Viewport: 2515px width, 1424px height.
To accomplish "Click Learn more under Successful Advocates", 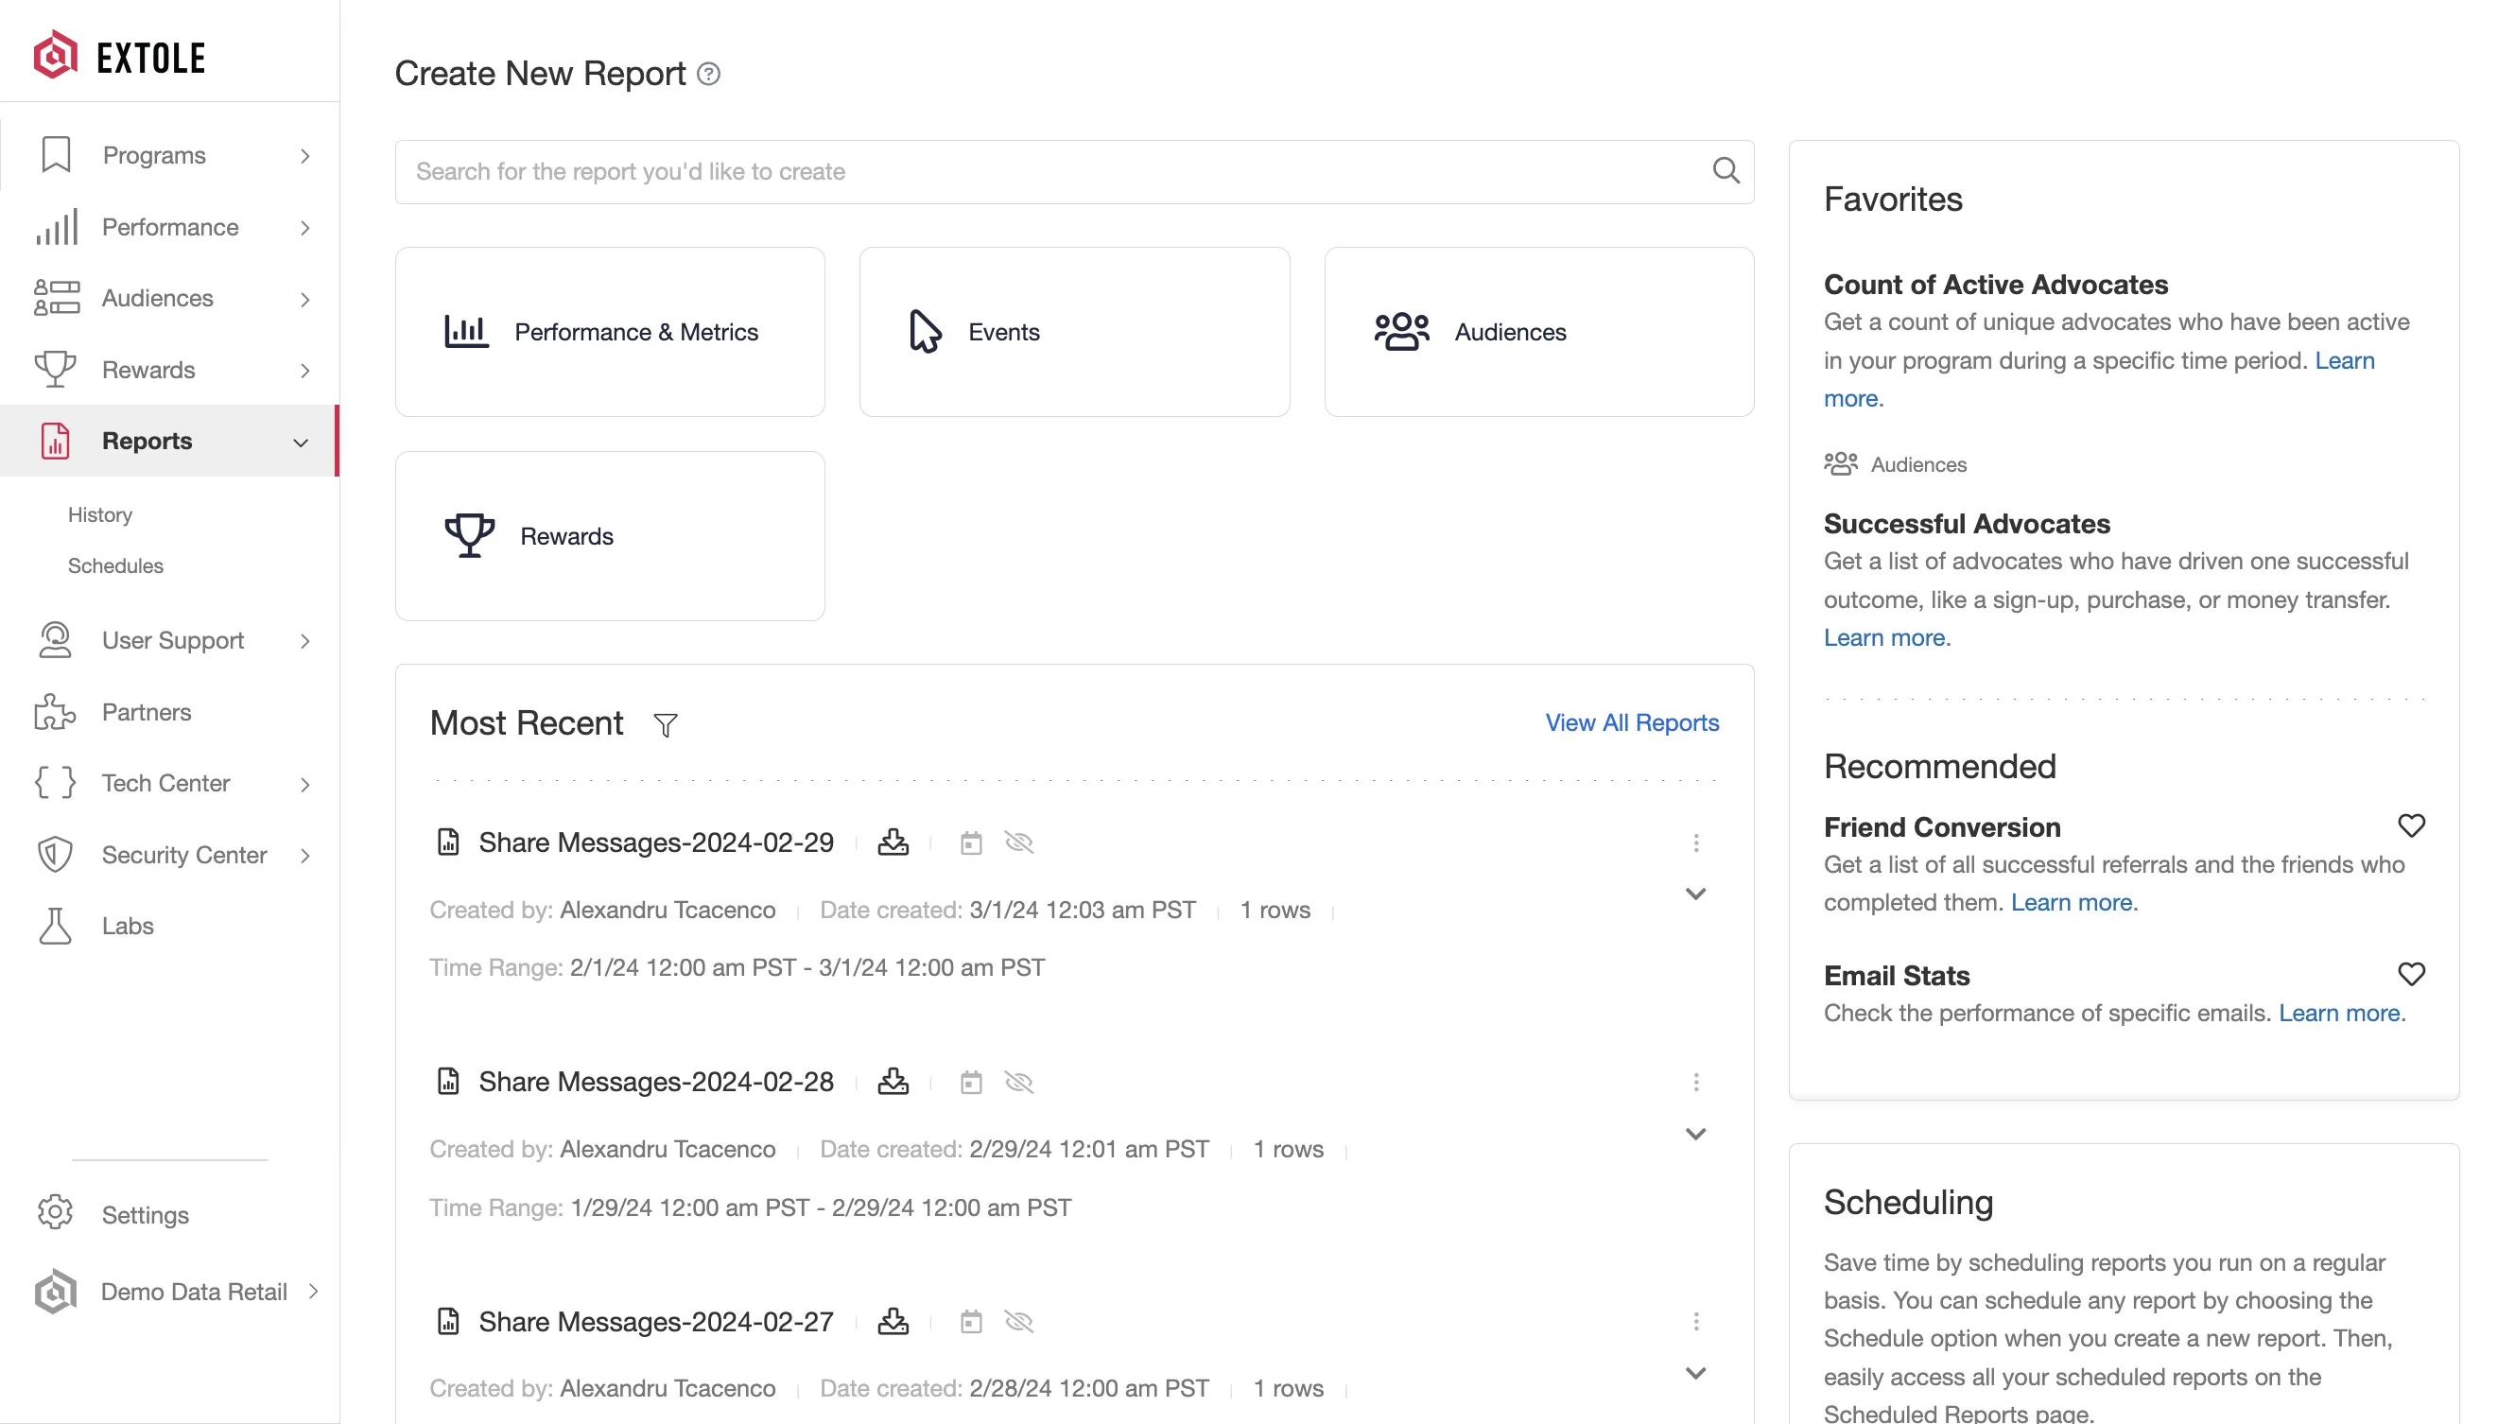I will coord(1886,637).
